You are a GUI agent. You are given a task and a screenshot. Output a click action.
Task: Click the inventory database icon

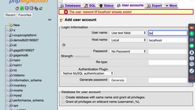click(x=11, y=85)
